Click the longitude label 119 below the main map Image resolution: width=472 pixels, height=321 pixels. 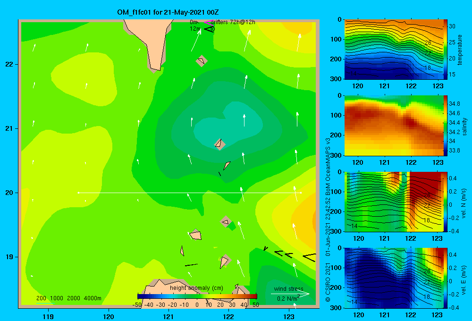click(x=49, y=316)
